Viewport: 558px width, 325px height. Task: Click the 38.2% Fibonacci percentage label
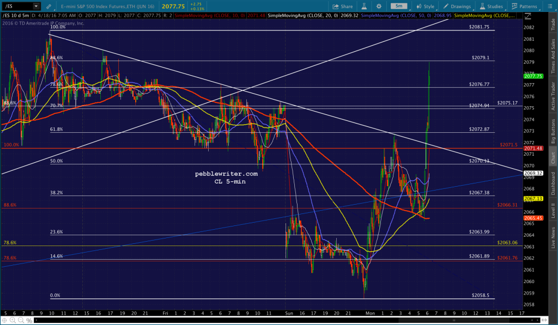click(x=56, y=192)
